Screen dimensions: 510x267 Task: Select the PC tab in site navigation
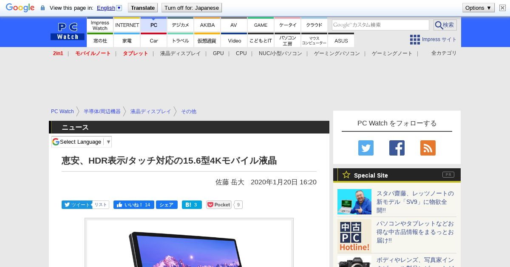pyautogui.click(x=154, y=25)
